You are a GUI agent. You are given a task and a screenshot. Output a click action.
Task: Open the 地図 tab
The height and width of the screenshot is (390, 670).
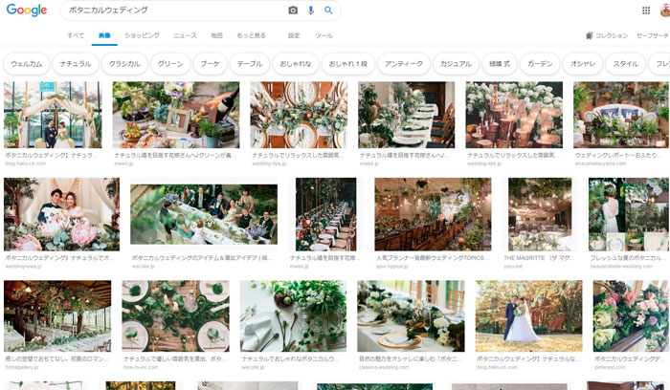pos(216,35)
